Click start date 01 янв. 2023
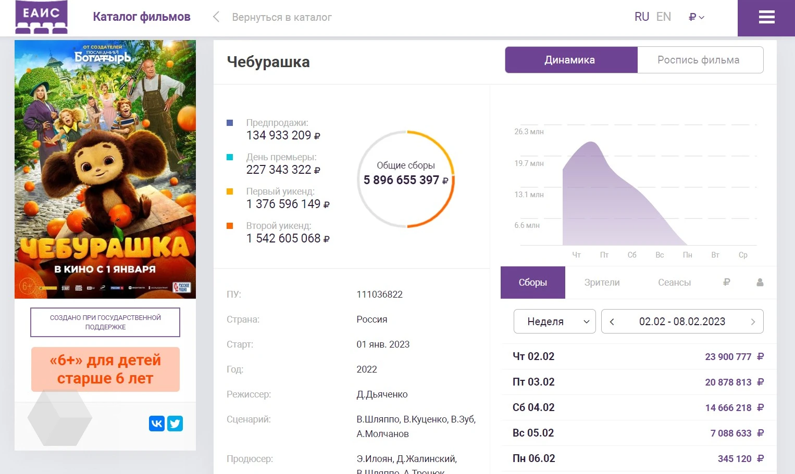The height and width of the screenshot is (474, 795). click(383, 344)
